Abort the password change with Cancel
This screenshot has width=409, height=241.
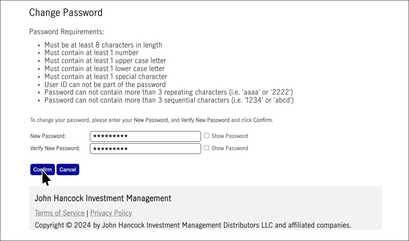point(68,169)
